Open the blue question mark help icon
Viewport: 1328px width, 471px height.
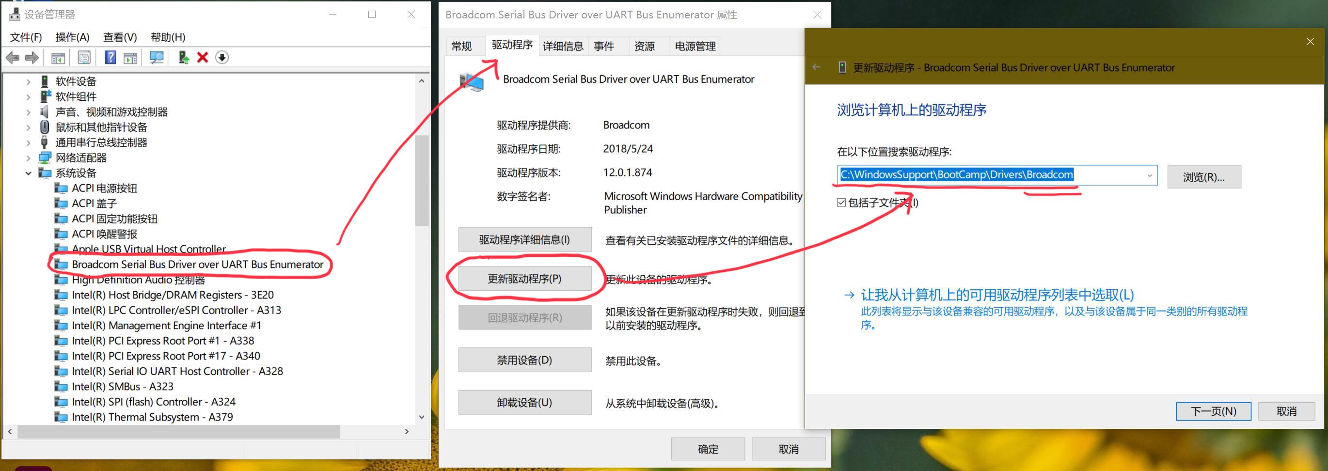pos(111,58)
